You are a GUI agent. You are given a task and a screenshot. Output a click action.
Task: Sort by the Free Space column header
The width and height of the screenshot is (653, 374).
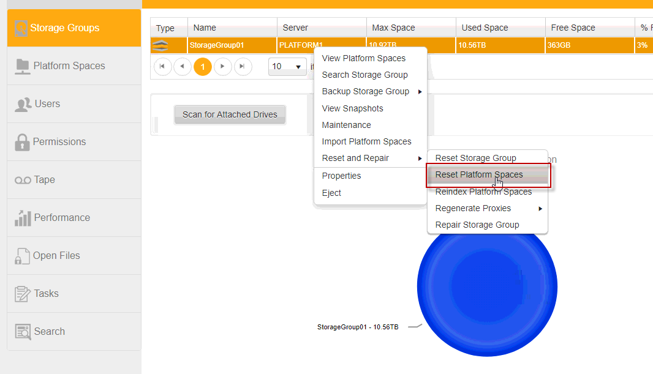coord(590,28)
